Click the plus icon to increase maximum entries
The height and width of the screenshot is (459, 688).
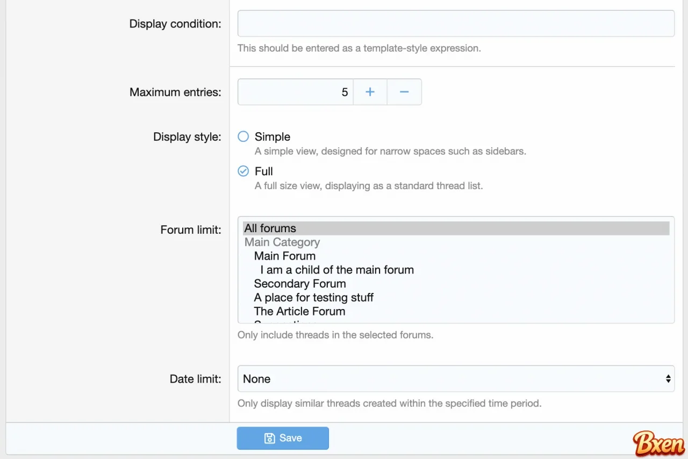click(x=370, y=91)
